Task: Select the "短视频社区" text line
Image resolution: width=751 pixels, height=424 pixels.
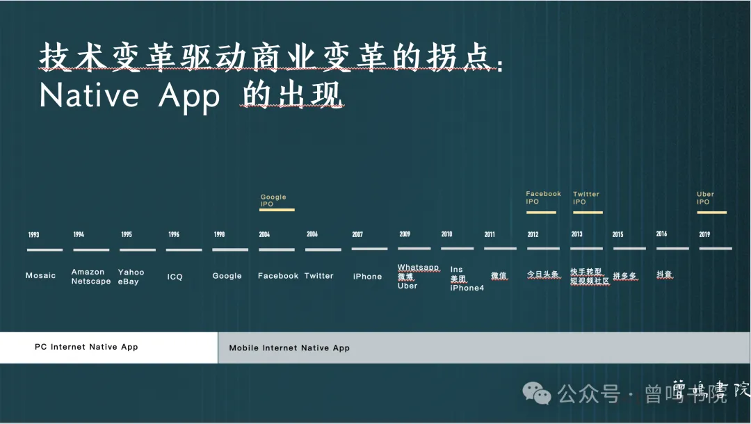Action: coord(590,281)
